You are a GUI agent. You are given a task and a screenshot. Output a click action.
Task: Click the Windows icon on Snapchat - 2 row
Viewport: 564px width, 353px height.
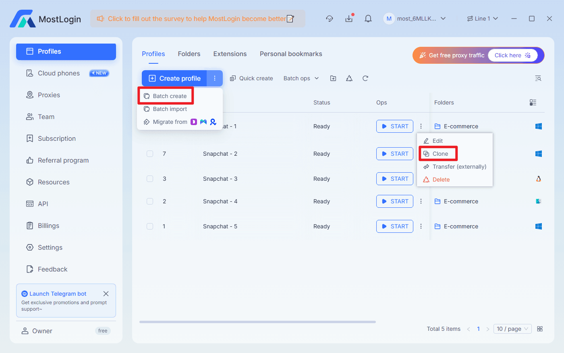click(x=538, y=154)
